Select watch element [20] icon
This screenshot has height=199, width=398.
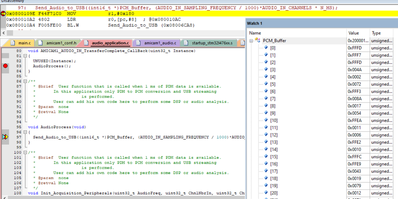pos(266,192)
